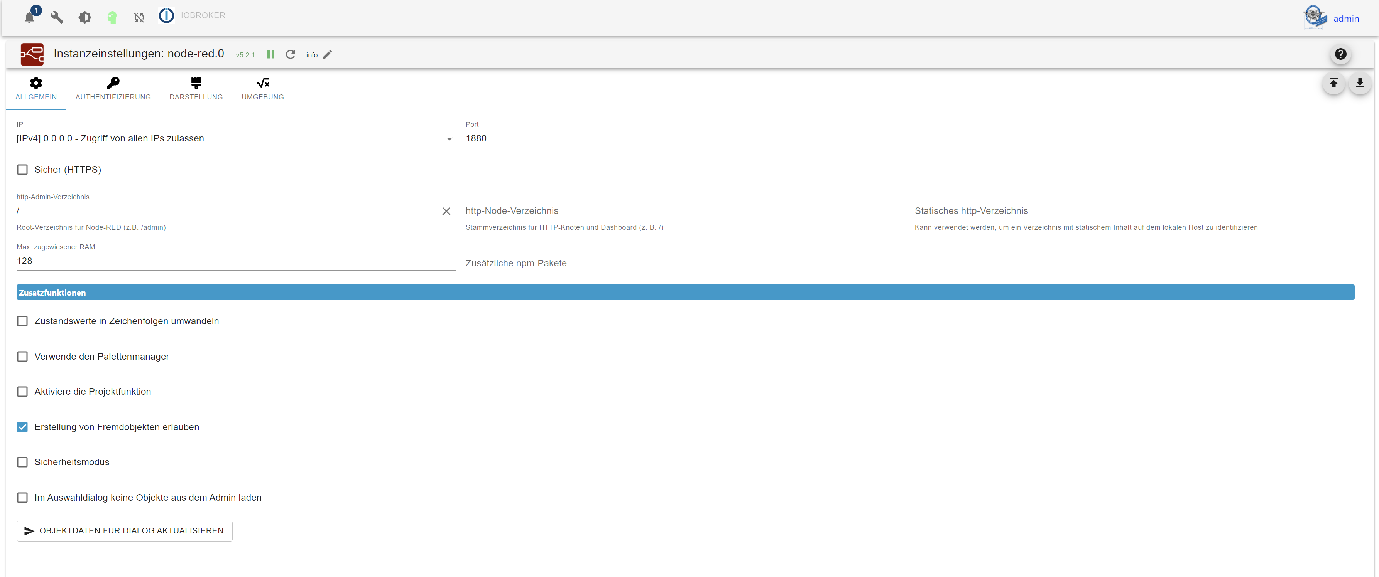
Task: Clear the http-Admin-Verzeichnis field with X
Action: pos(446,211)
